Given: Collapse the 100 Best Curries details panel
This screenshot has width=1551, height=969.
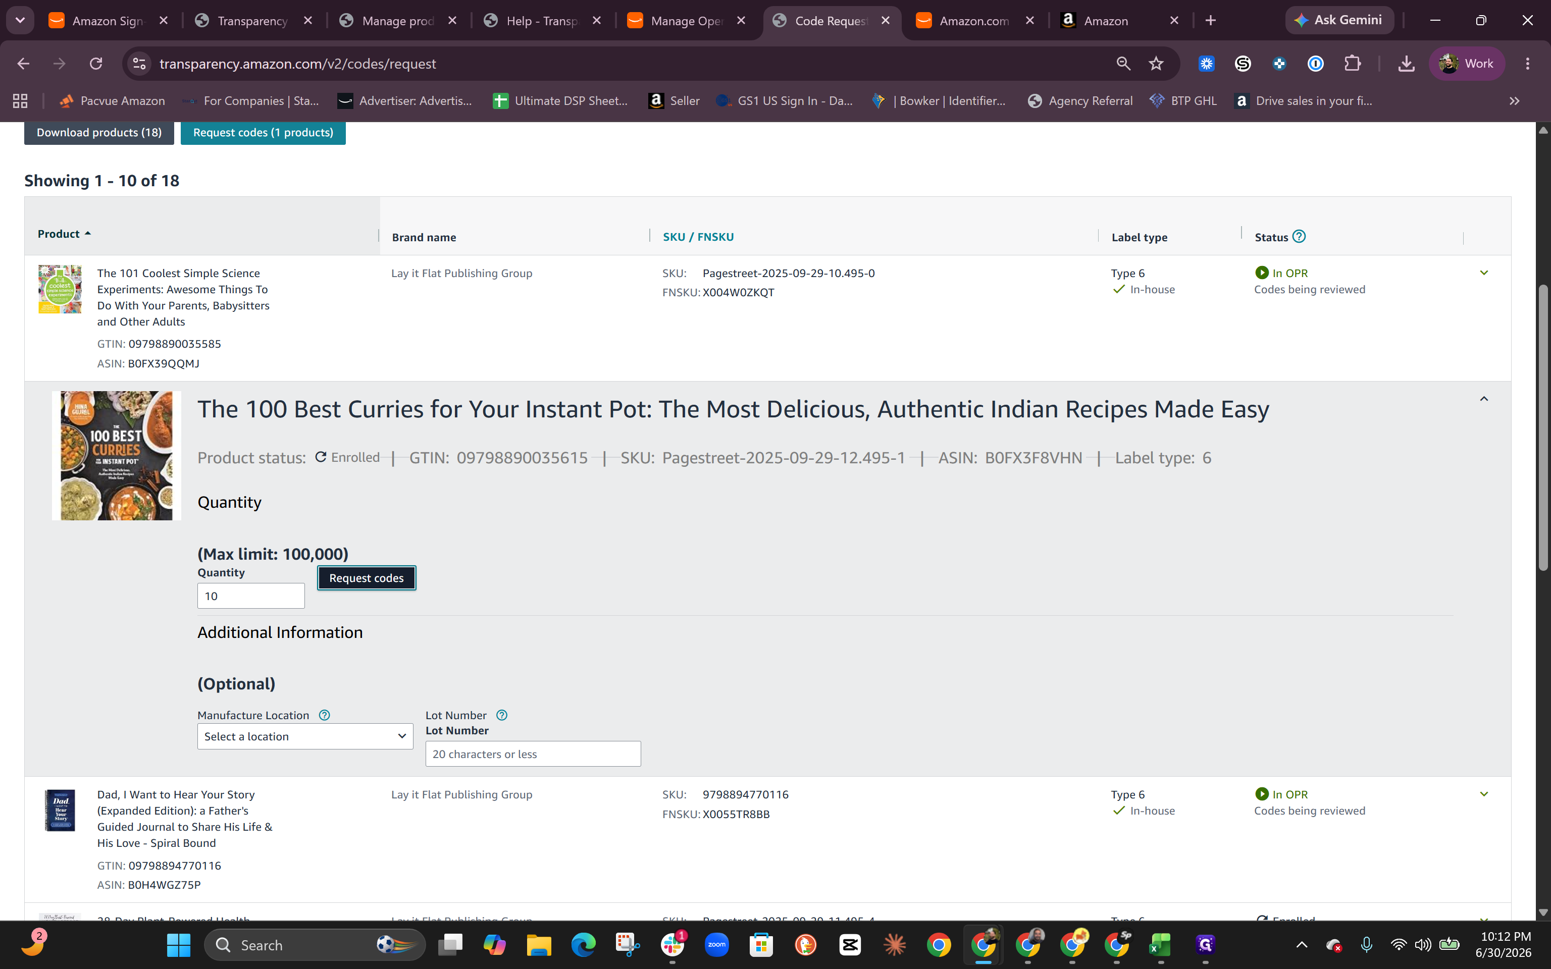Looking at the screenshot, I should (x=1484, y=399).
